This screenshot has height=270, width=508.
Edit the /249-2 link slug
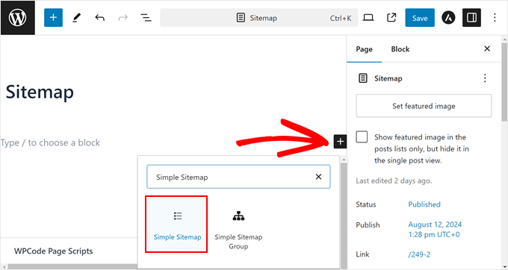(x=419, y=254)
